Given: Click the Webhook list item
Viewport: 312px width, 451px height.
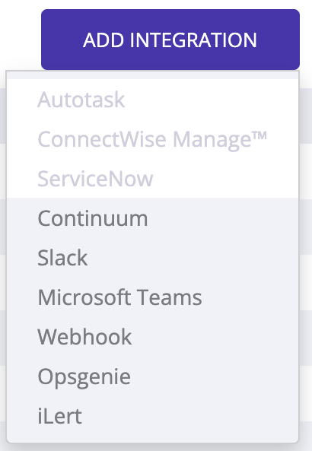Looking at the screenshot, I should (152, 337).
